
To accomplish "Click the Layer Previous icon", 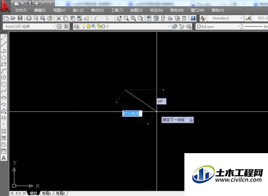I will [182, 27].
